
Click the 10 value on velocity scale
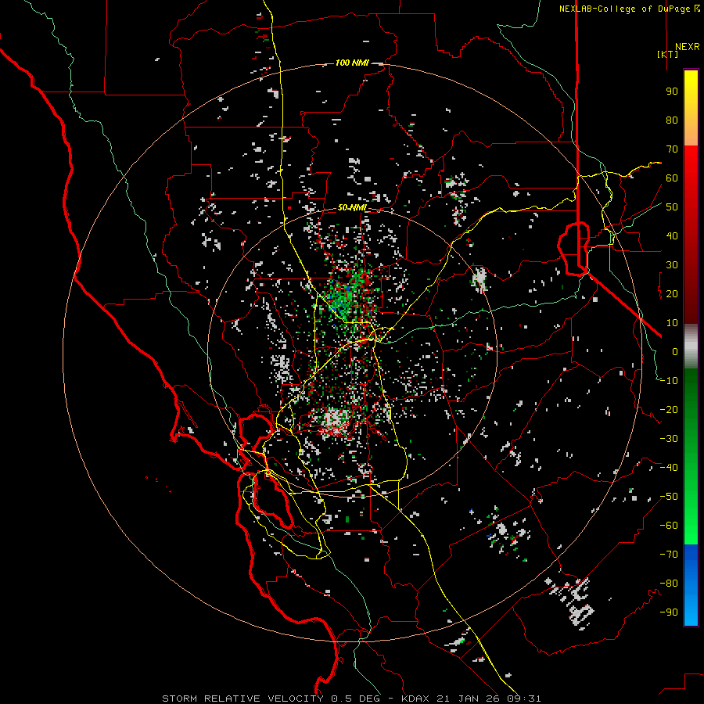672,323
